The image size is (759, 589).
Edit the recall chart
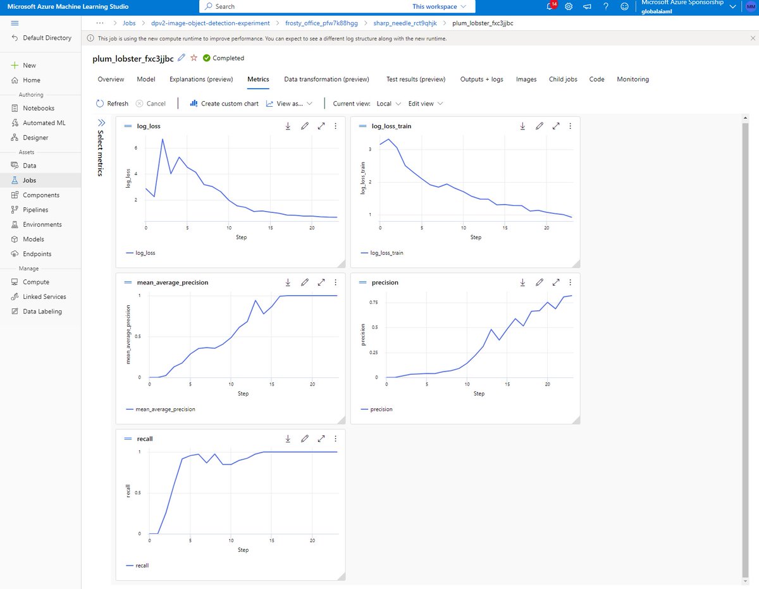pyautogui.click(x=305, y=439)
